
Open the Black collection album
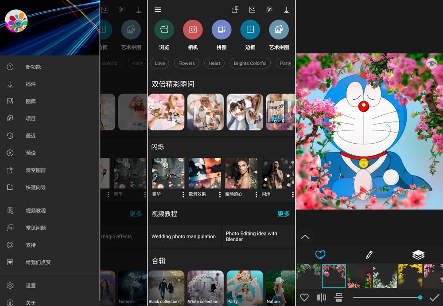tap(166, 288)
